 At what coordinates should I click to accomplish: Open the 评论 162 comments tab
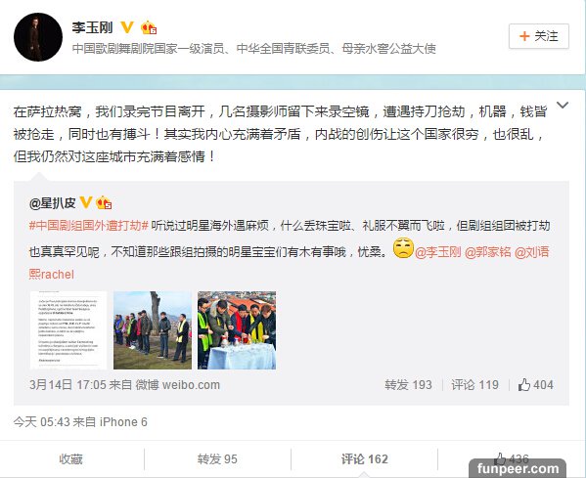coord(364,459)
